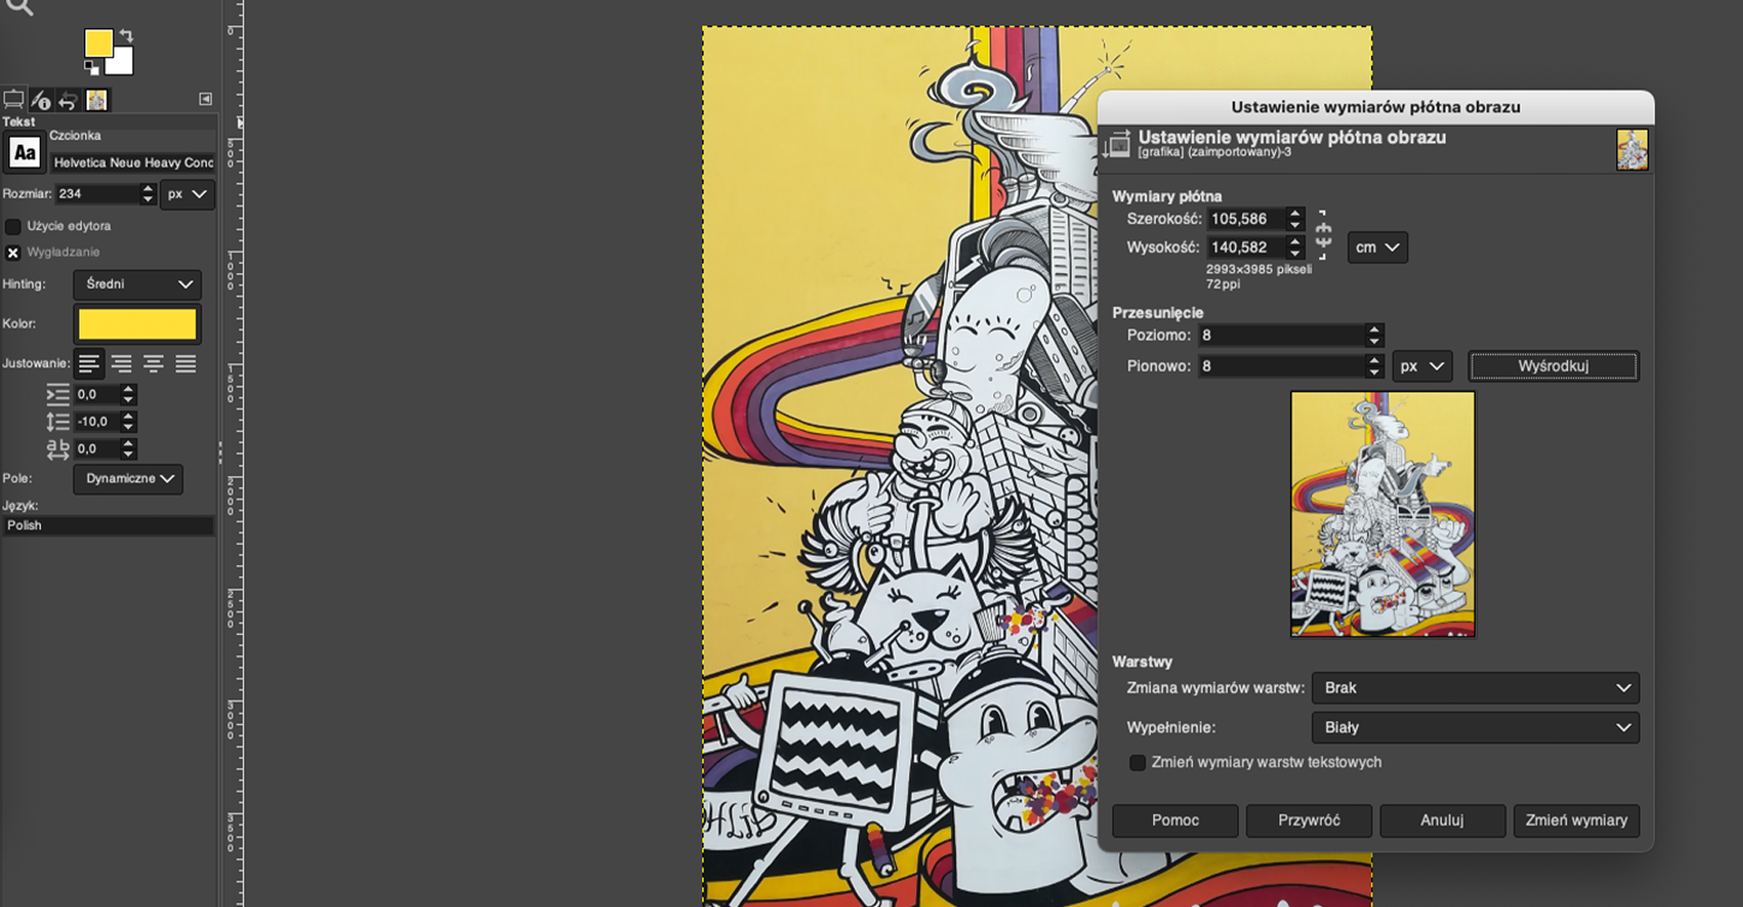Switch to the Device Status tab
The height and width of the screenshot is (907, 1743).
point(41,100)
